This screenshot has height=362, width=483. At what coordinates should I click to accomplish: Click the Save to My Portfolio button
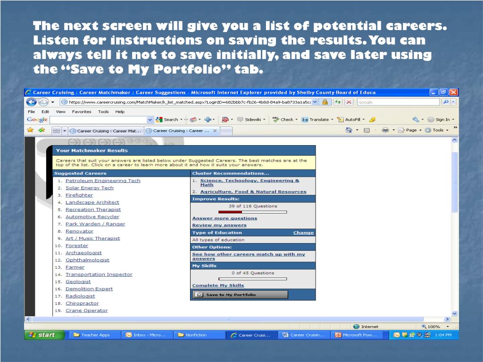coord(240,295)
